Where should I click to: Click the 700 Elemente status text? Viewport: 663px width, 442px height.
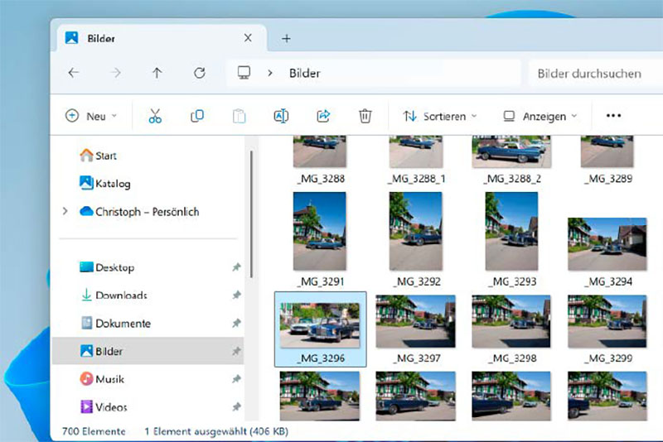94,431
